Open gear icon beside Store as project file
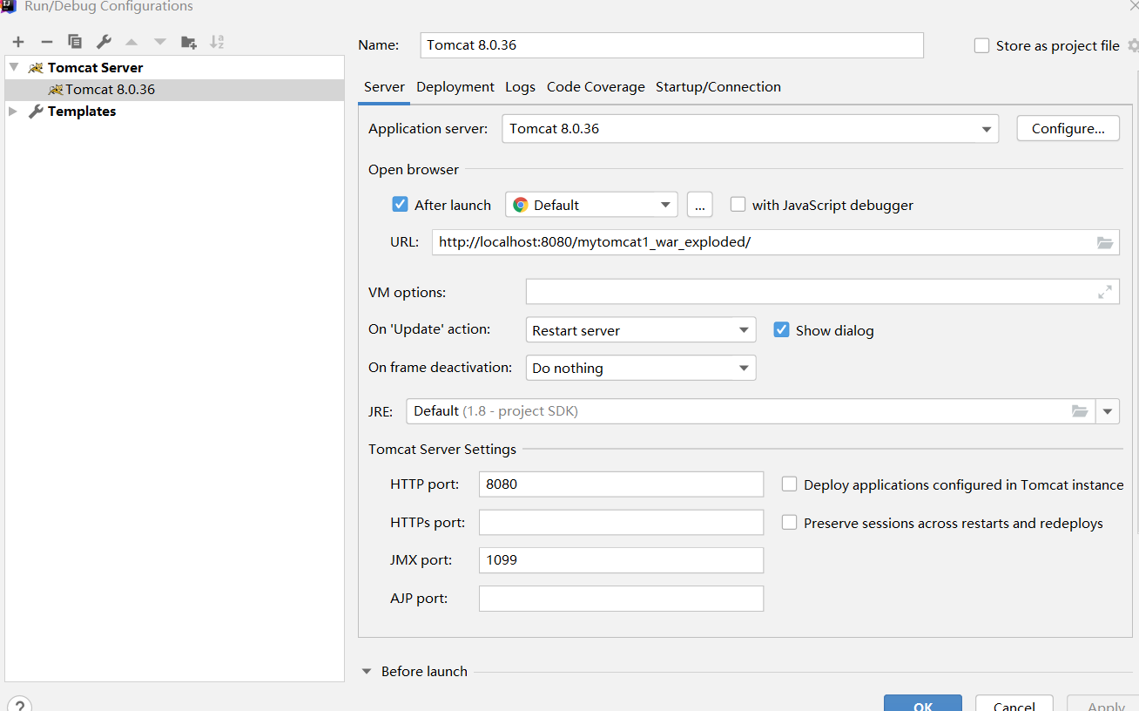Viewport: 1139px width, 711px height. tap(1133, 45)
